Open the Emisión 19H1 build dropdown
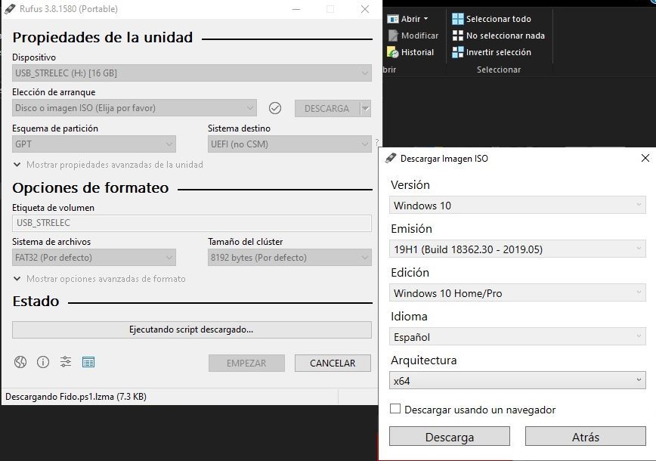The width and height of the screenshot is (656, 461). click(517, 249)
